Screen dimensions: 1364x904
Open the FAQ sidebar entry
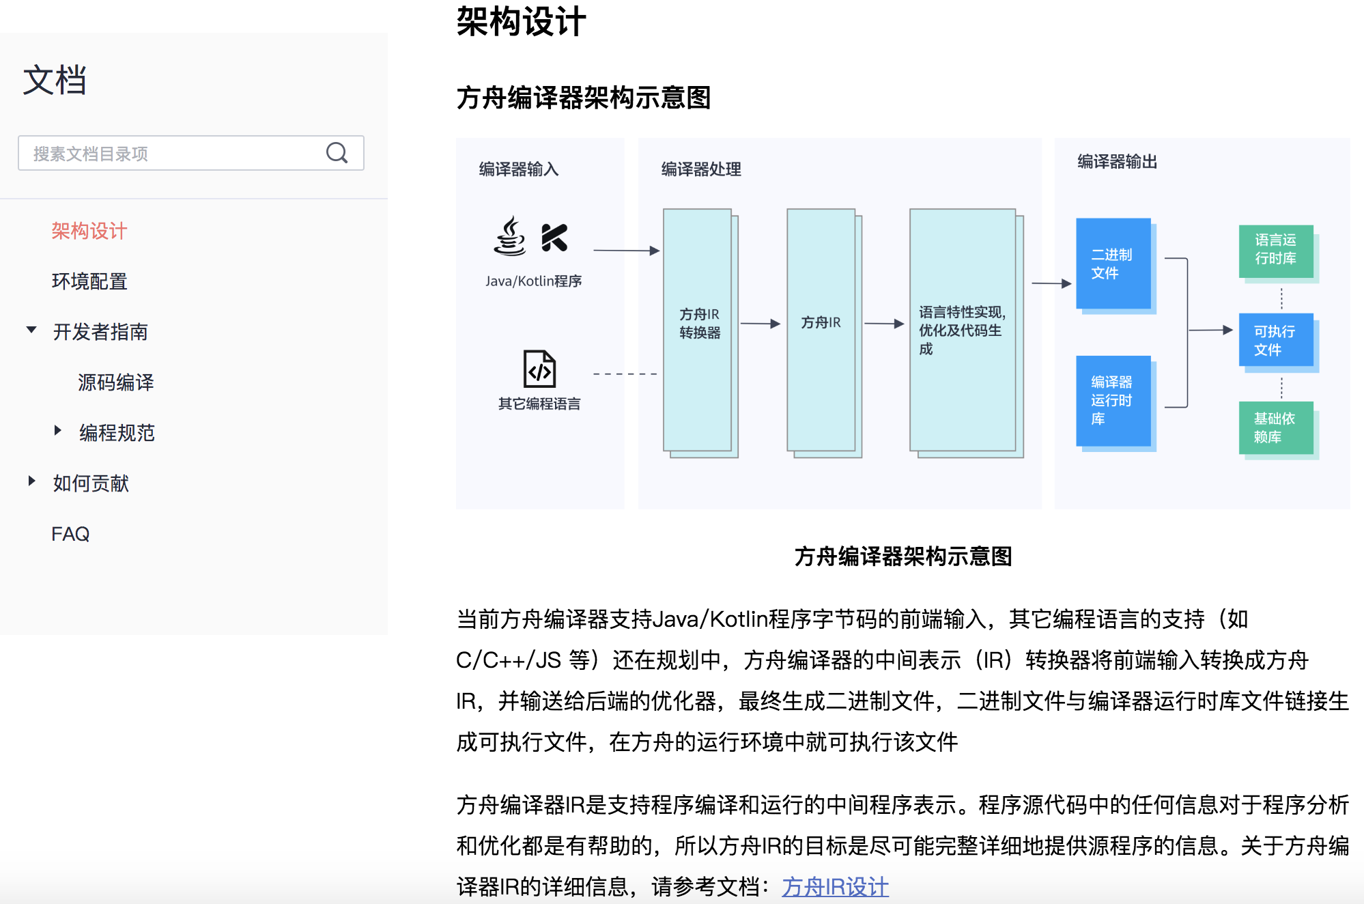[70, 534]
